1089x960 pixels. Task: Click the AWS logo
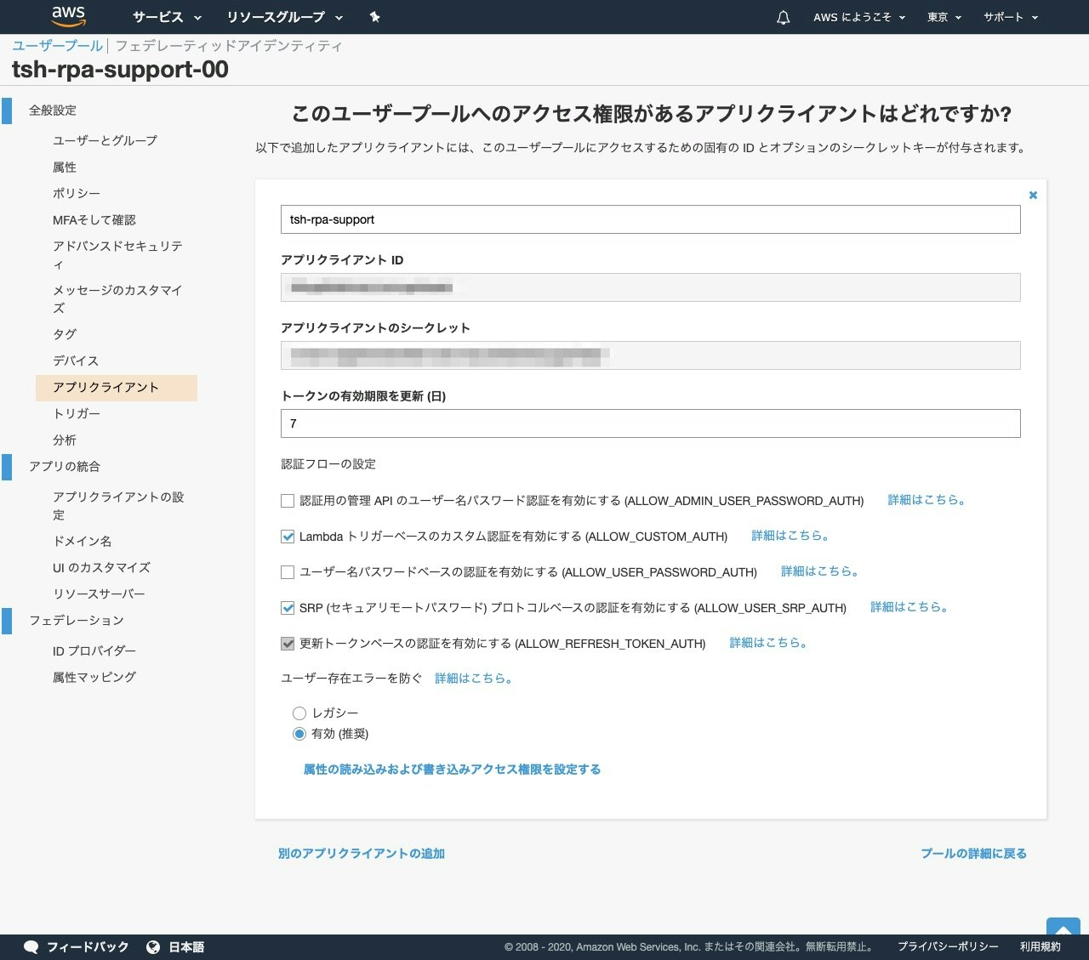pyautogui.click(x=68, y=16)
